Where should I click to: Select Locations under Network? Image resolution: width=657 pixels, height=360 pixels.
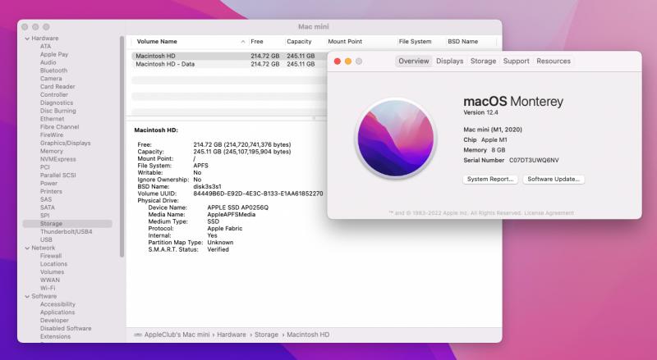[x=53, y=264]
